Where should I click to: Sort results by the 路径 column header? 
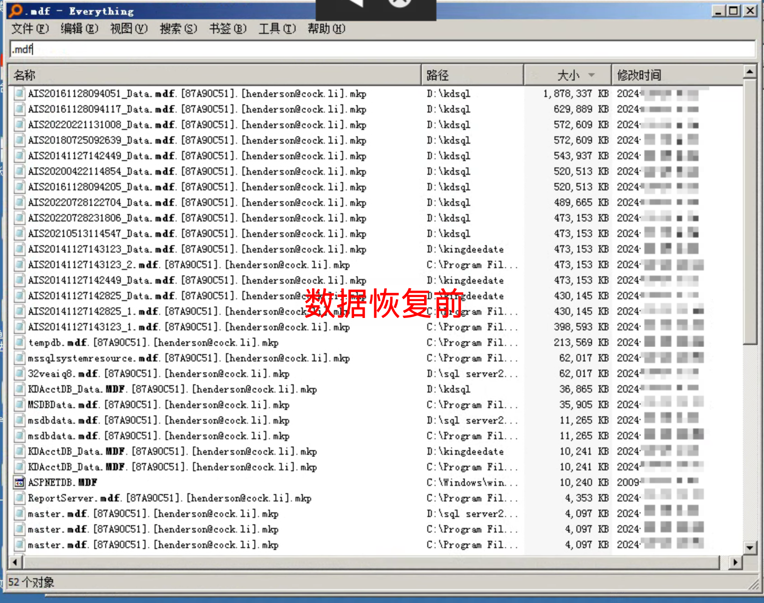[x=473, y=75]
